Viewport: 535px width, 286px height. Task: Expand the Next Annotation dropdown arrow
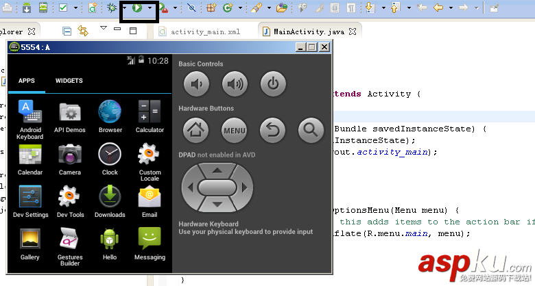coord(383,8)
